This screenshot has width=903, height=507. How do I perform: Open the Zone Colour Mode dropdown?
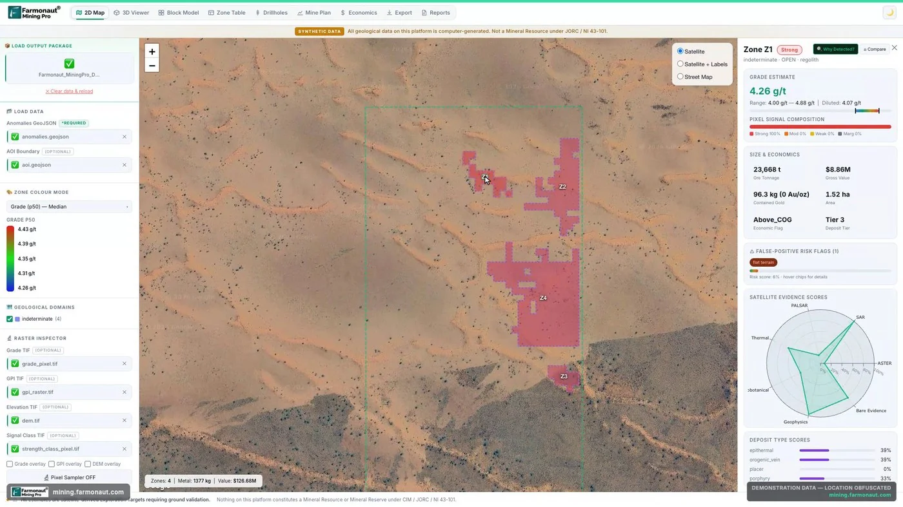(69, 207)
